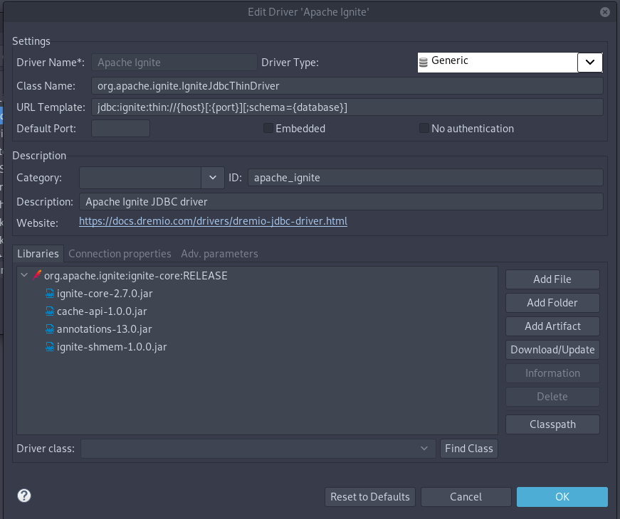Viewport: 620px width, 519px height.
Task: Click inside the Default Port field
Action: pos(120,128)
